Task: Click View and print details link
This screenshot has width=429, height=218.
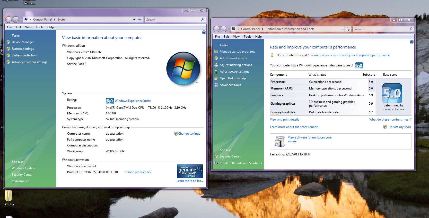Action: (284, 120)
